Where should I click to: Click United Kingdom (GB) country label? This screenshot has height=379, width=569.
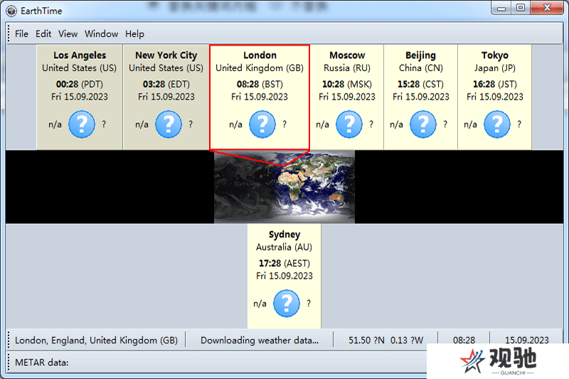(x=260, y=68)
